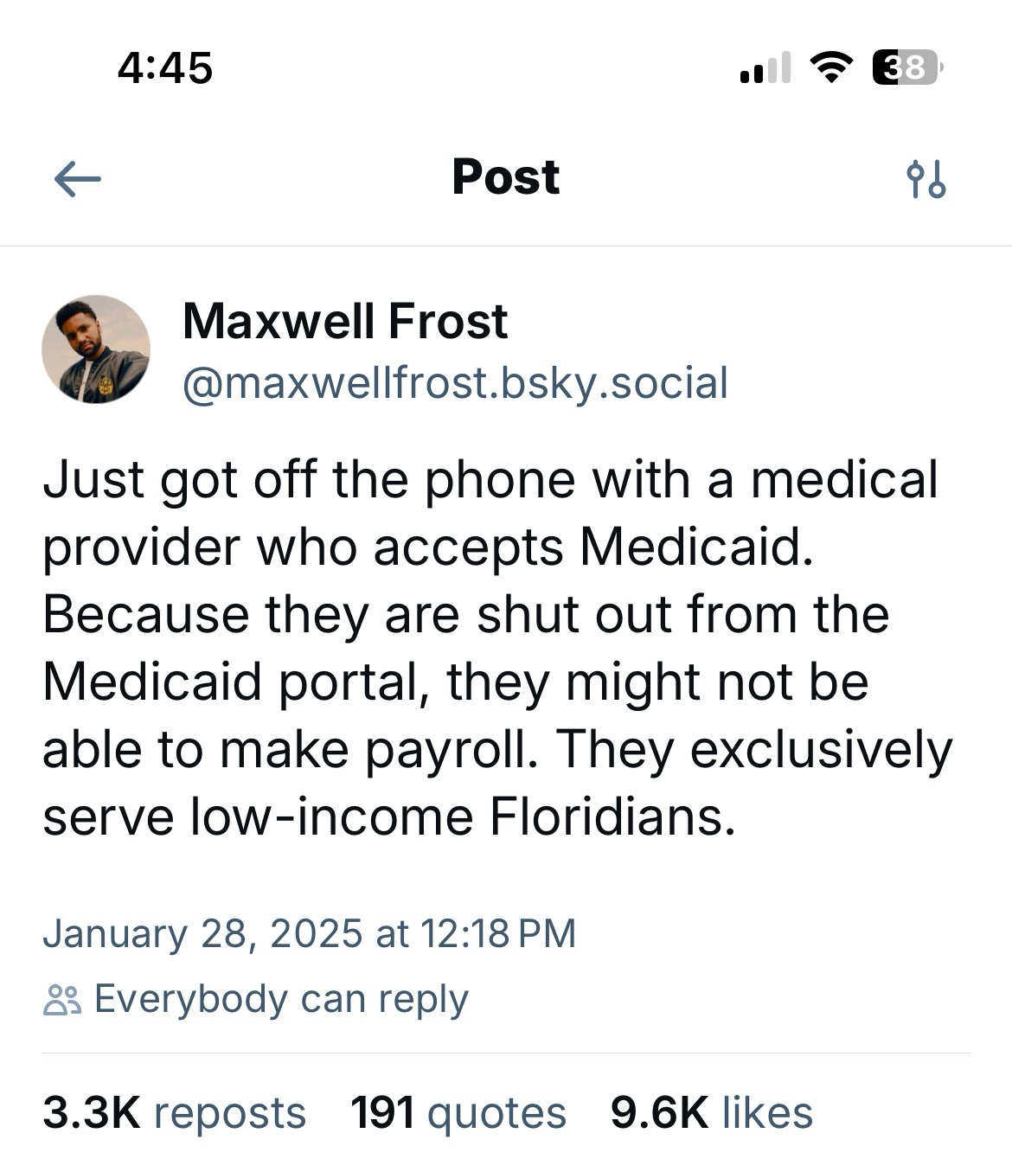This screenshot has width=1012, height=1159.
Task: Tap the 4:45 clock in status bar
Action: coord(164,67)
